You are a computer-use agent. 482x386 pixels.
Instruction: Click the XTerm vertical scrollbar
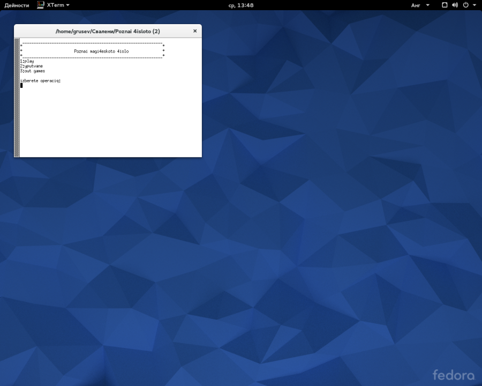click(17, 98)
